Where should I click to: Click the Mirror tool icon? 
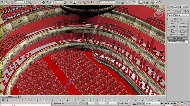[118, 2]
